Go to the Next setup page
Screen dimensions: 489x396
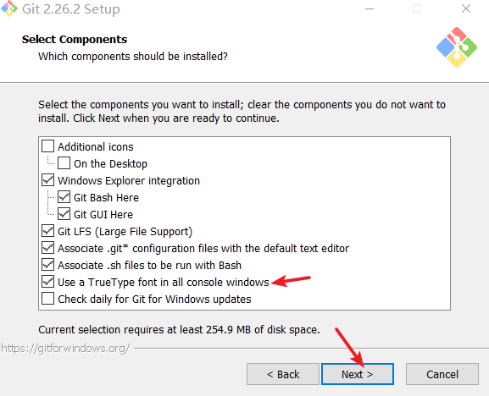click(358, 374)
